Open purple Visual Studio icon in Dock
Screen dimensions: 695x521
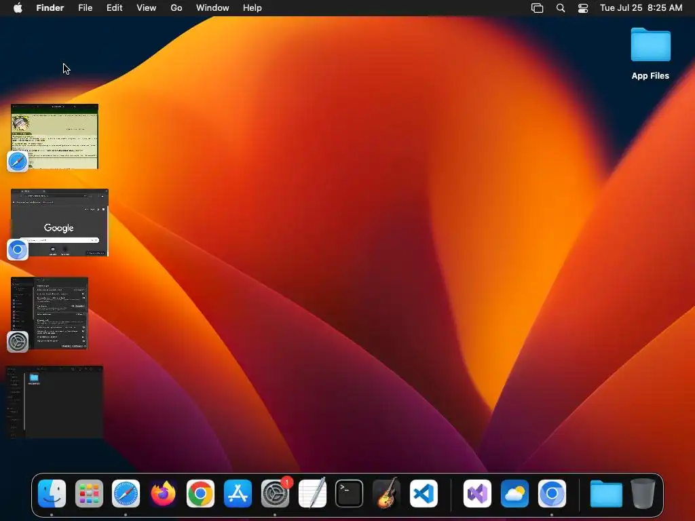477,494
